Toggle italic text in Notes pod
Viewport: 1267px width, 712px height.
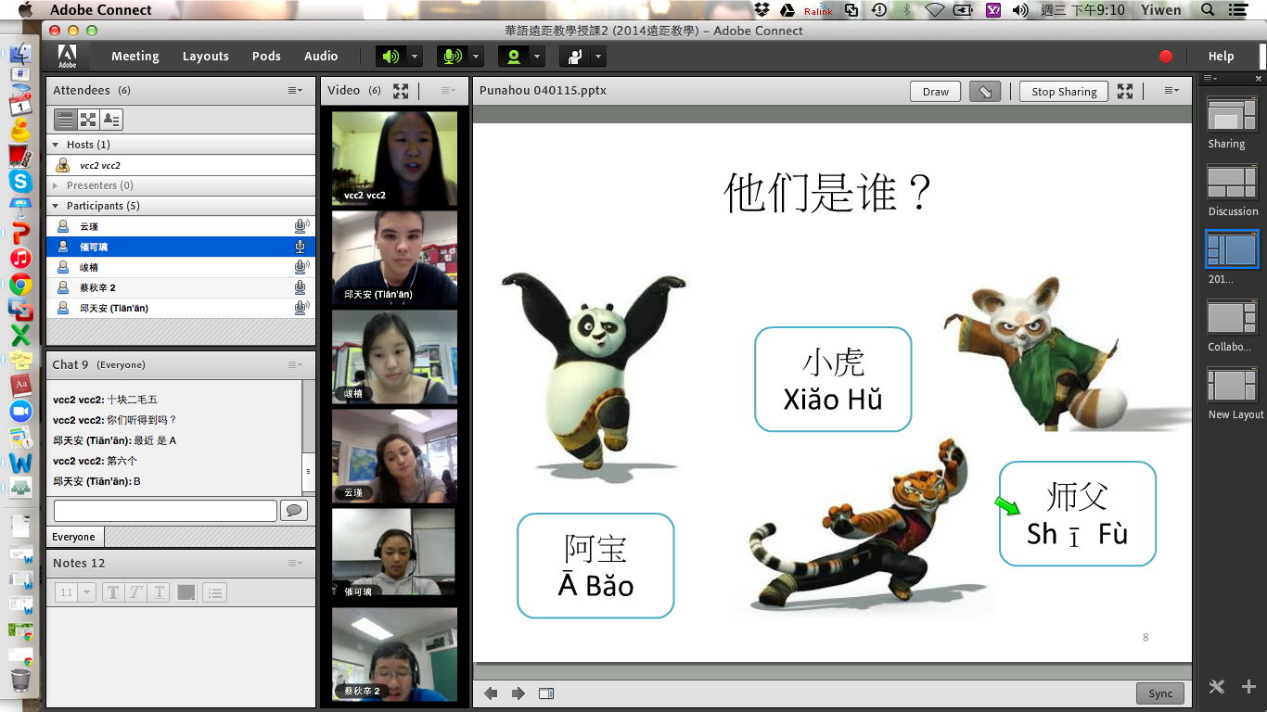(136, 592)
